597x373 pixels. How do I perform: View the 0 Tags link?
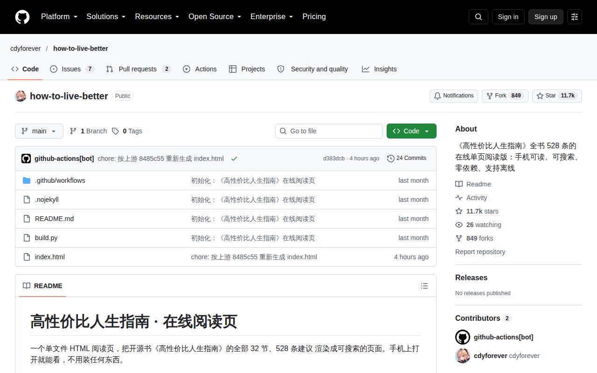click(127, 131)
